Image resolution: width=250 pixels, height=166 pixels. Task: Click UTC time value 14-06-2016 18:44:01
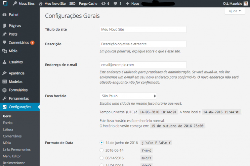[158, 112]
